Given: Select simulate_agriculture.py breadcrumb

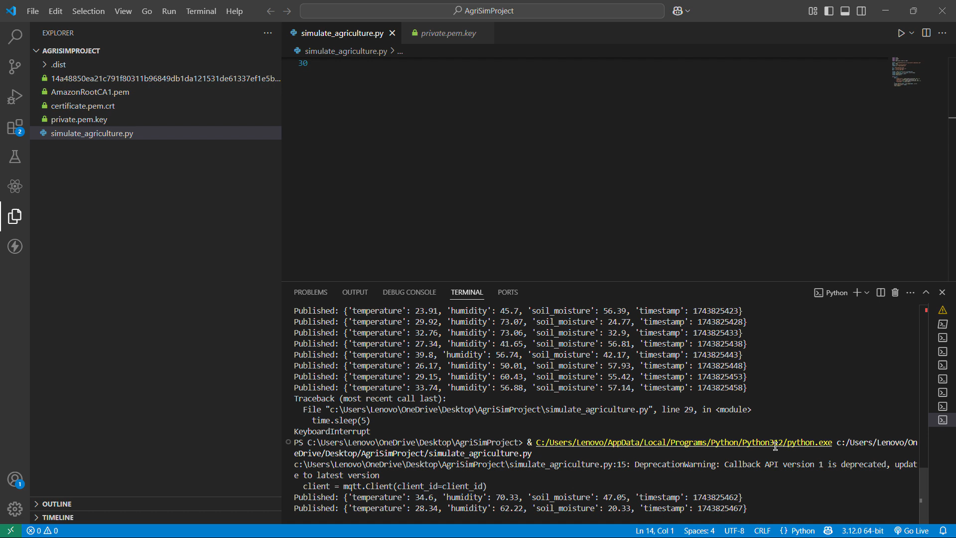Looking at the screenshot, I should point(346,51).
